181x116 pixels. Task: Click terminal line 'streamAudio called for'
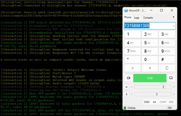click(x=46, y=26)
